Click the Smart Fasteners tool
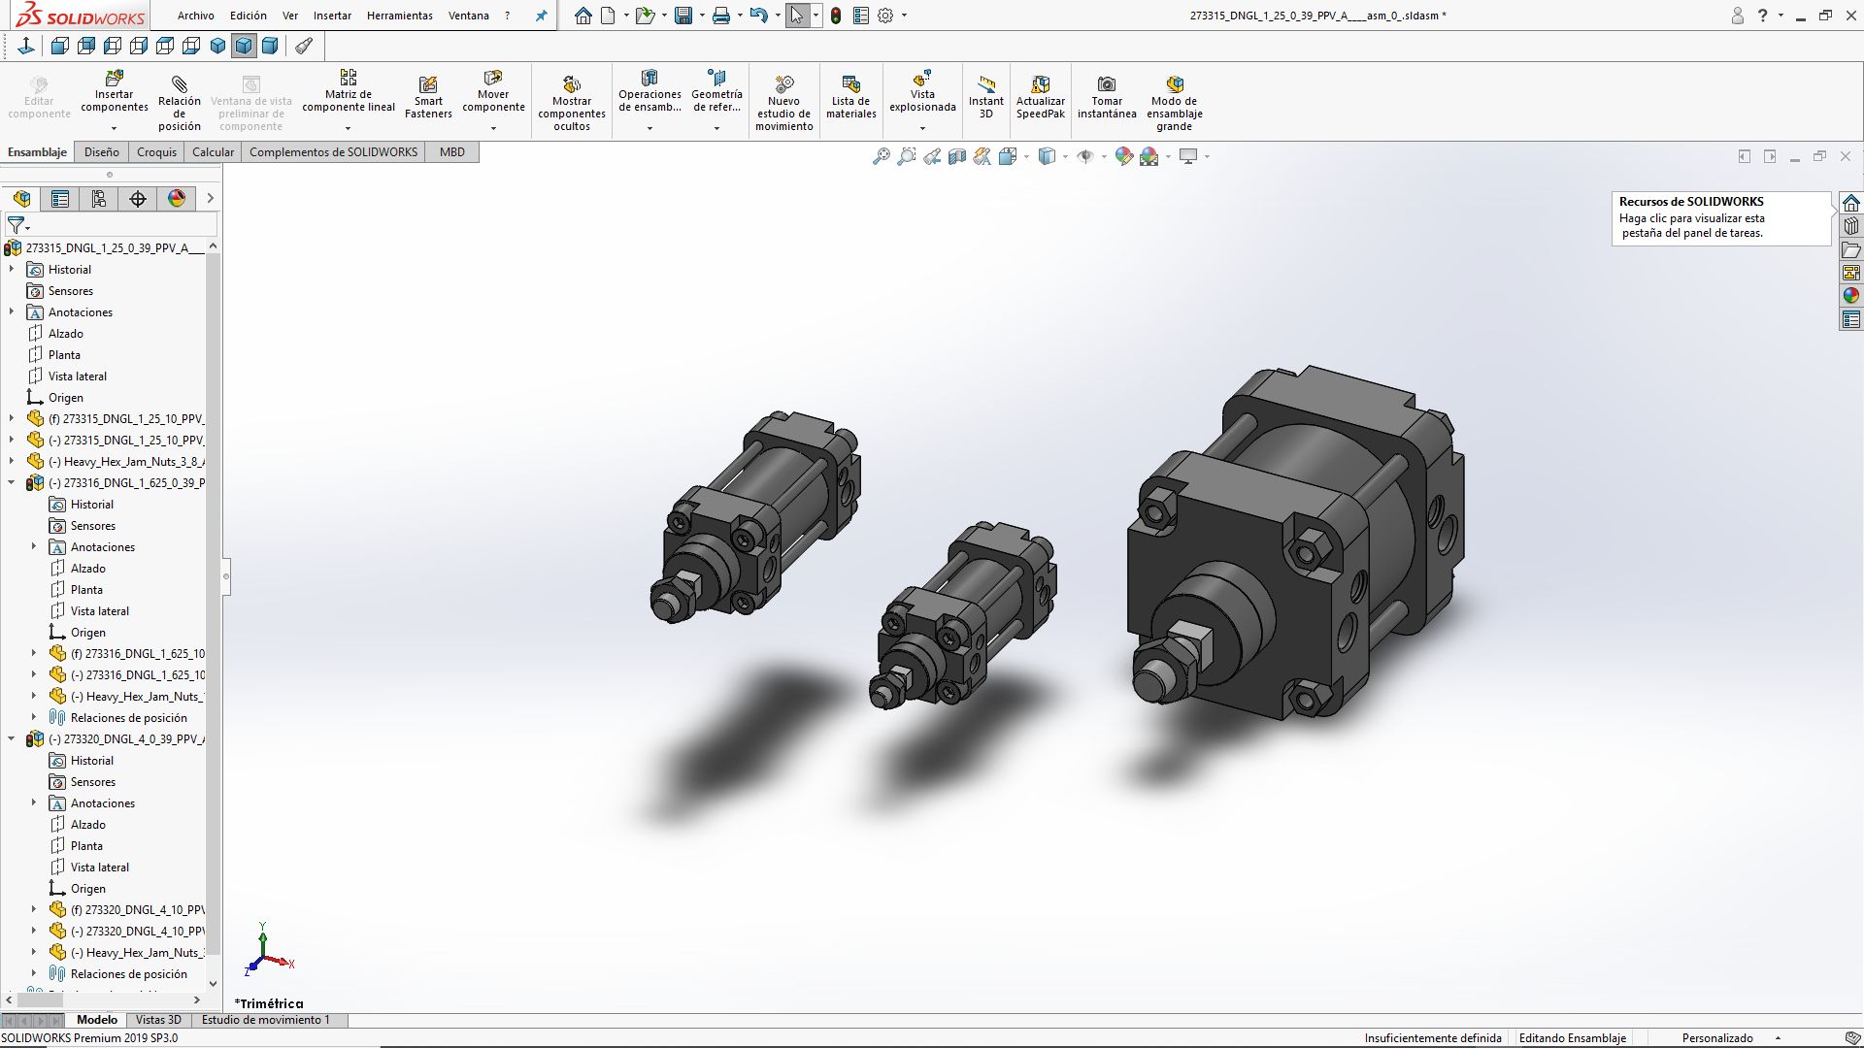The image size is (1864, 1048). 428,97
